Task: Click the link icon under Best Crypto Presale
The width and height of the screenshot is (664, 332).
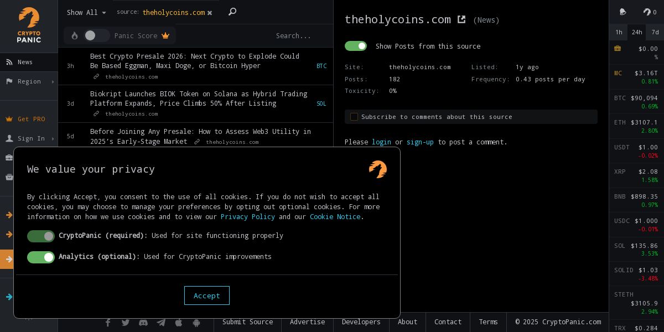Action: (x=96, y=77)
